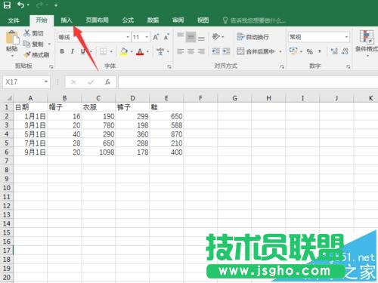Center cell text horizontally
Viewport: 378px width, 283px height.
pos(191,51)
